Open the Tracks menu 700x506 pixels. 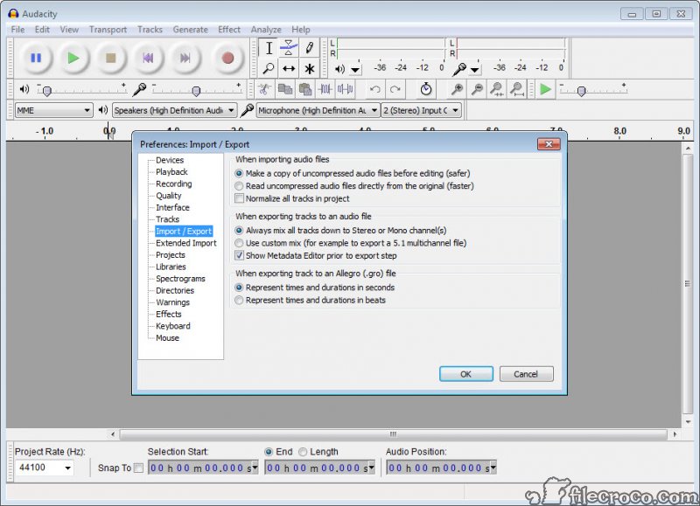[150, 30]
